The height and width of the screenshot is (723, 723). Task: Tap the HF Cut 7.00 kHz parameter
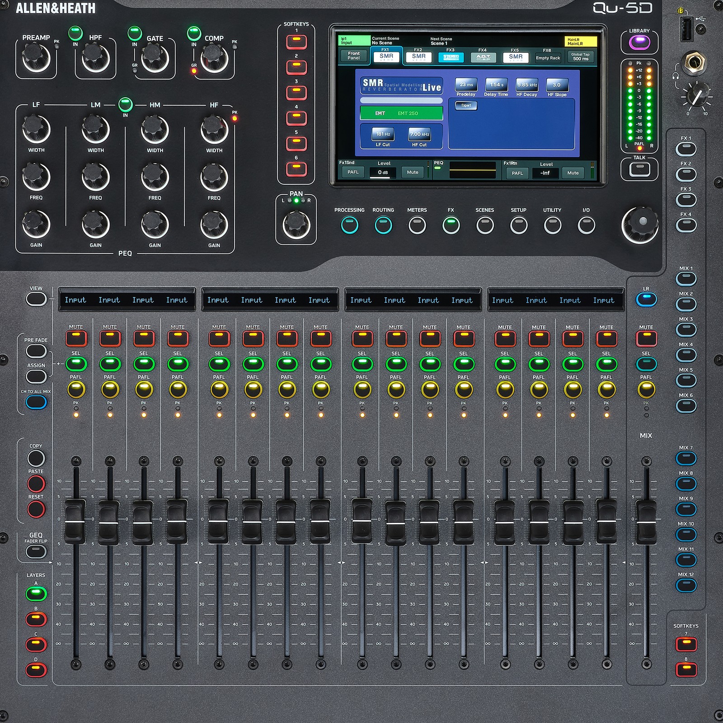(419, 134)
